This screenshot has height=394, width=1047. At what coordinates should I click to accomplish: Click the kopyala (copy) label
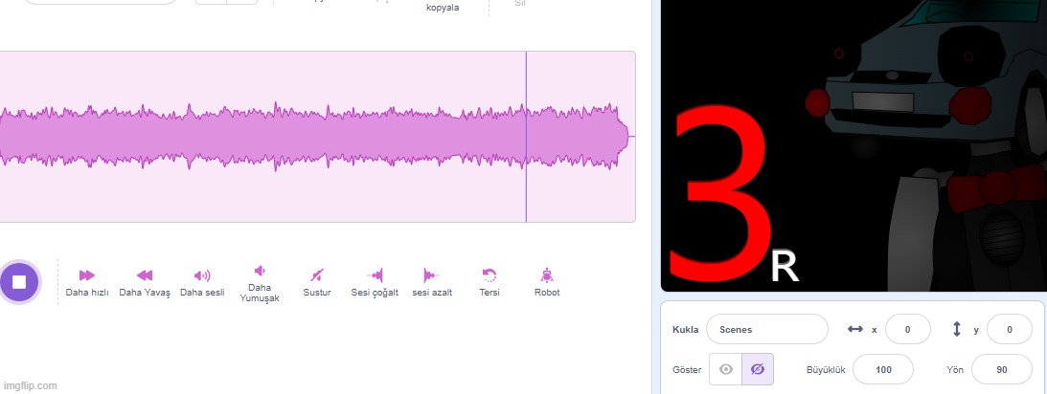[x=442, y=8]
